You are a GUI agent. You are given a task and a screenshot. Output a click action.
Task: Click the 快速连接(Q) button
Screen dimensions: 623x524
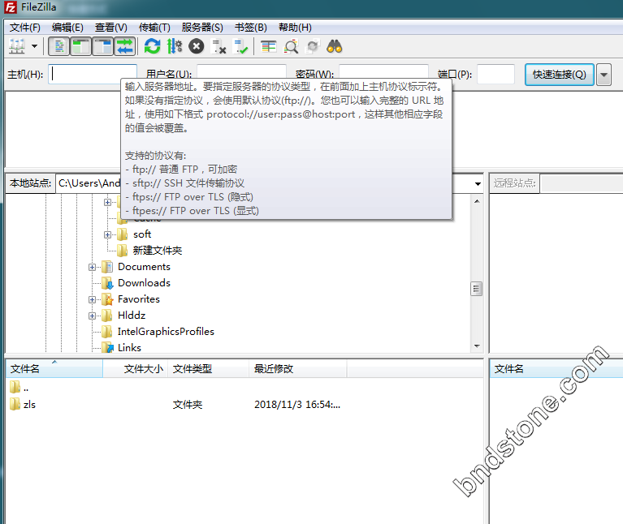[560, 74]
